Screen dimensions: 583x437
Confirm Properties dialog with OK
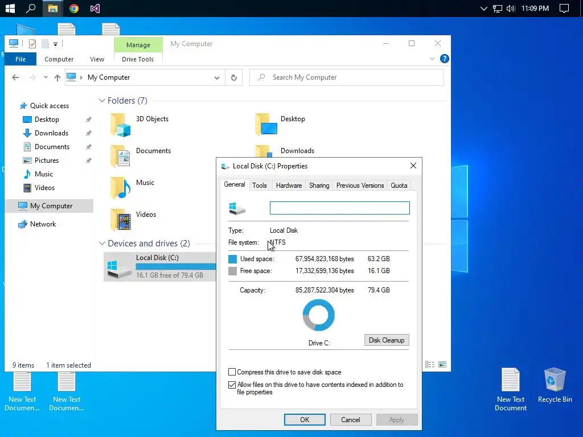point(305,419)
